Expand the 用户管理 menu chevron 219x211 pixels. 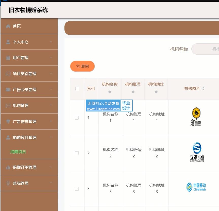click(x=51, y=57)
